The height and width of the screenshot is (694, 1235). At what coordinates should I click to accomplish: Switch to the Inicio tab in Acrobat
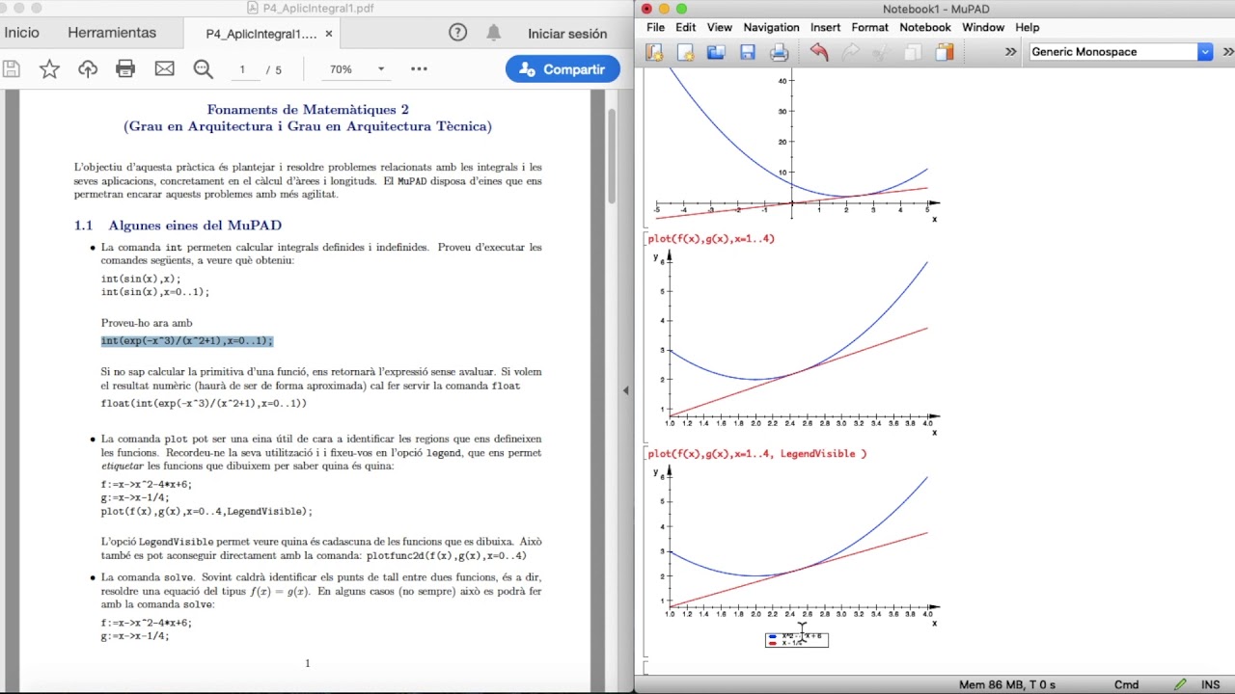21,33
